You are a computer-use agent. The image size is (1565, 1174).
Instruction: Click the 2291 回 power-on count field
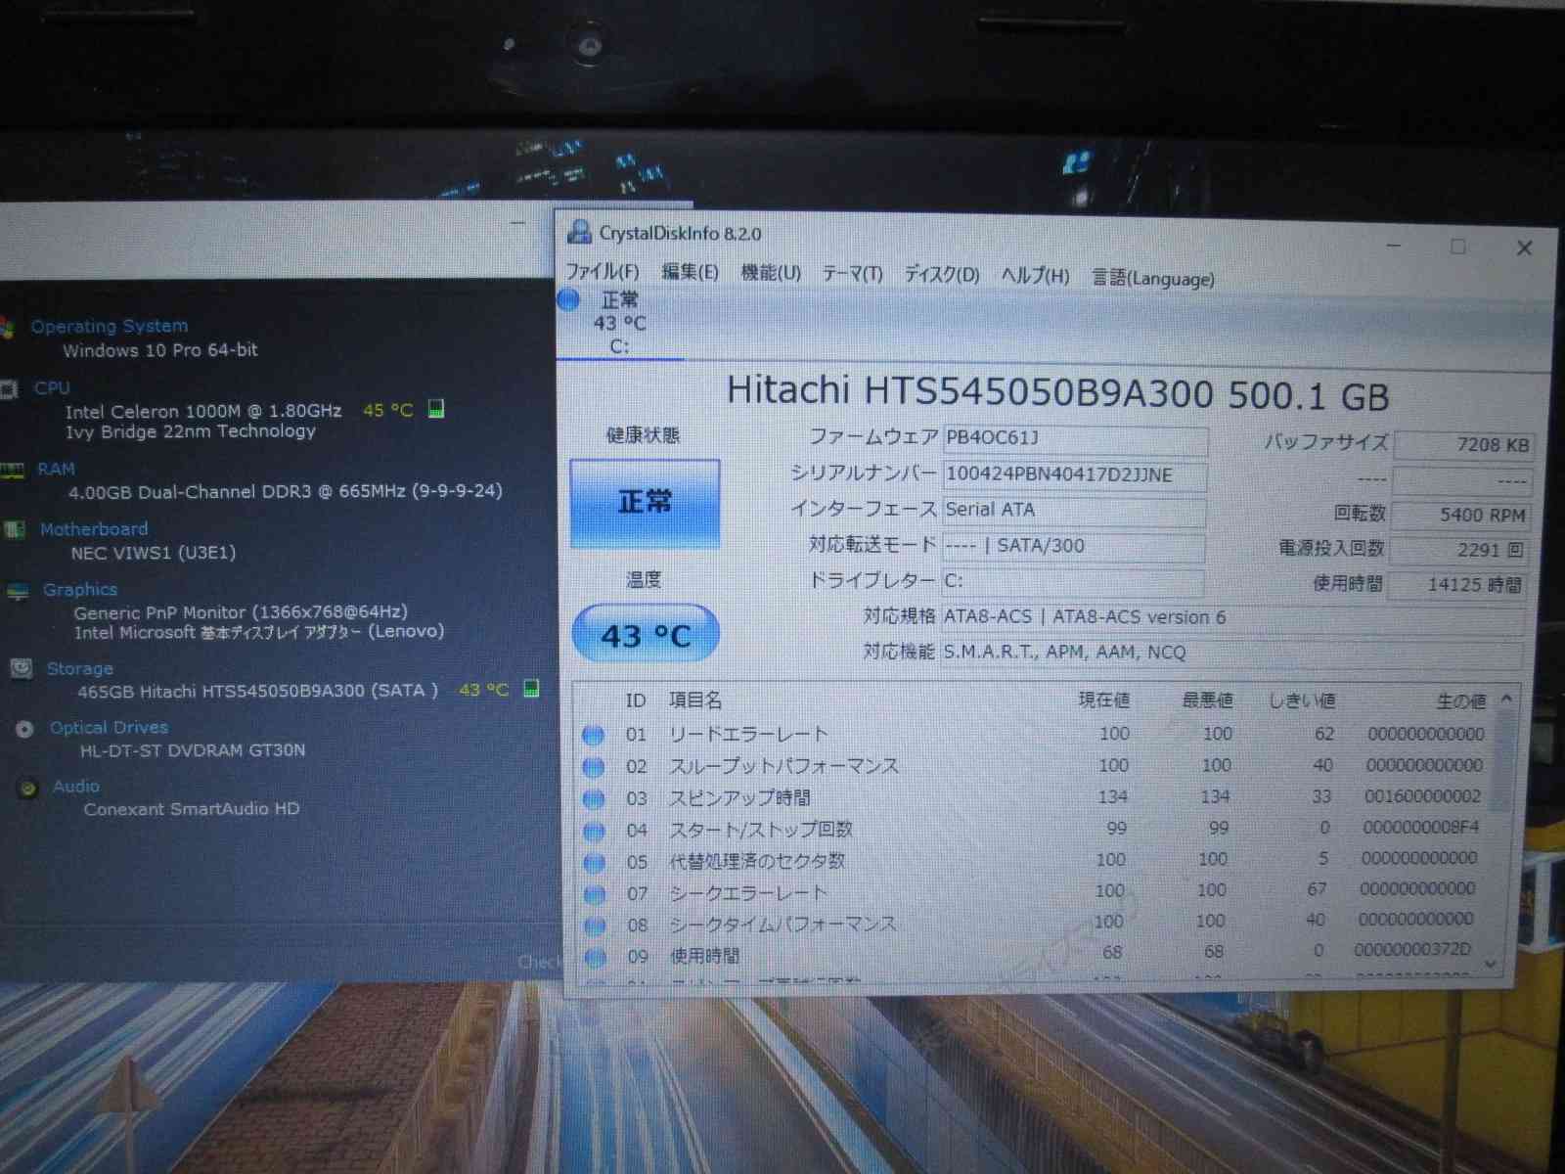click(x=1457, y=550)
